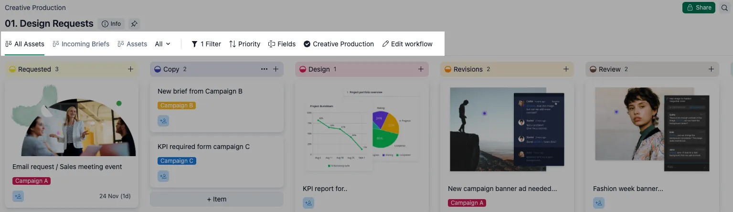Open the search magnifier icon

coord(724,8)
